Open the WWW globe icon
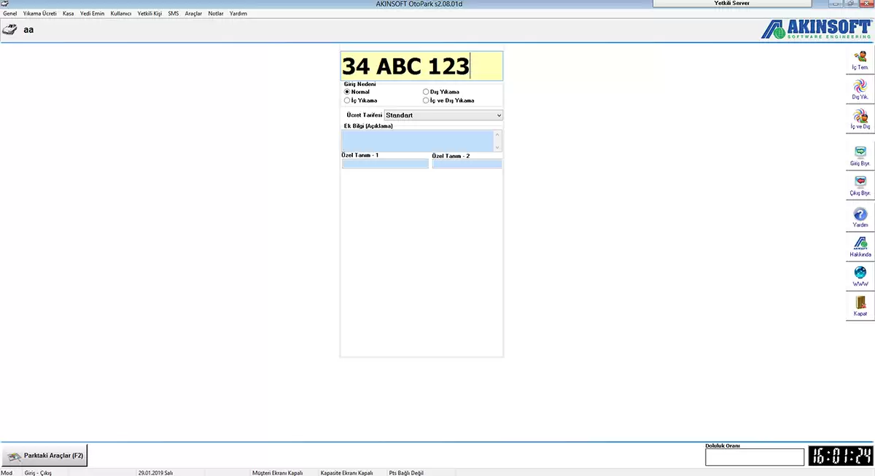This screenshot has height=476, width=875. click(860, 275)
